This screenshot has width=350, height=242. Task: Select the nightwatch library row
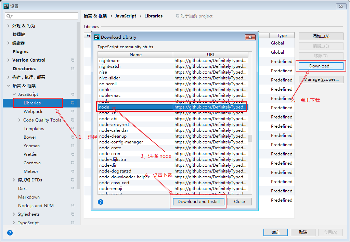173,66
